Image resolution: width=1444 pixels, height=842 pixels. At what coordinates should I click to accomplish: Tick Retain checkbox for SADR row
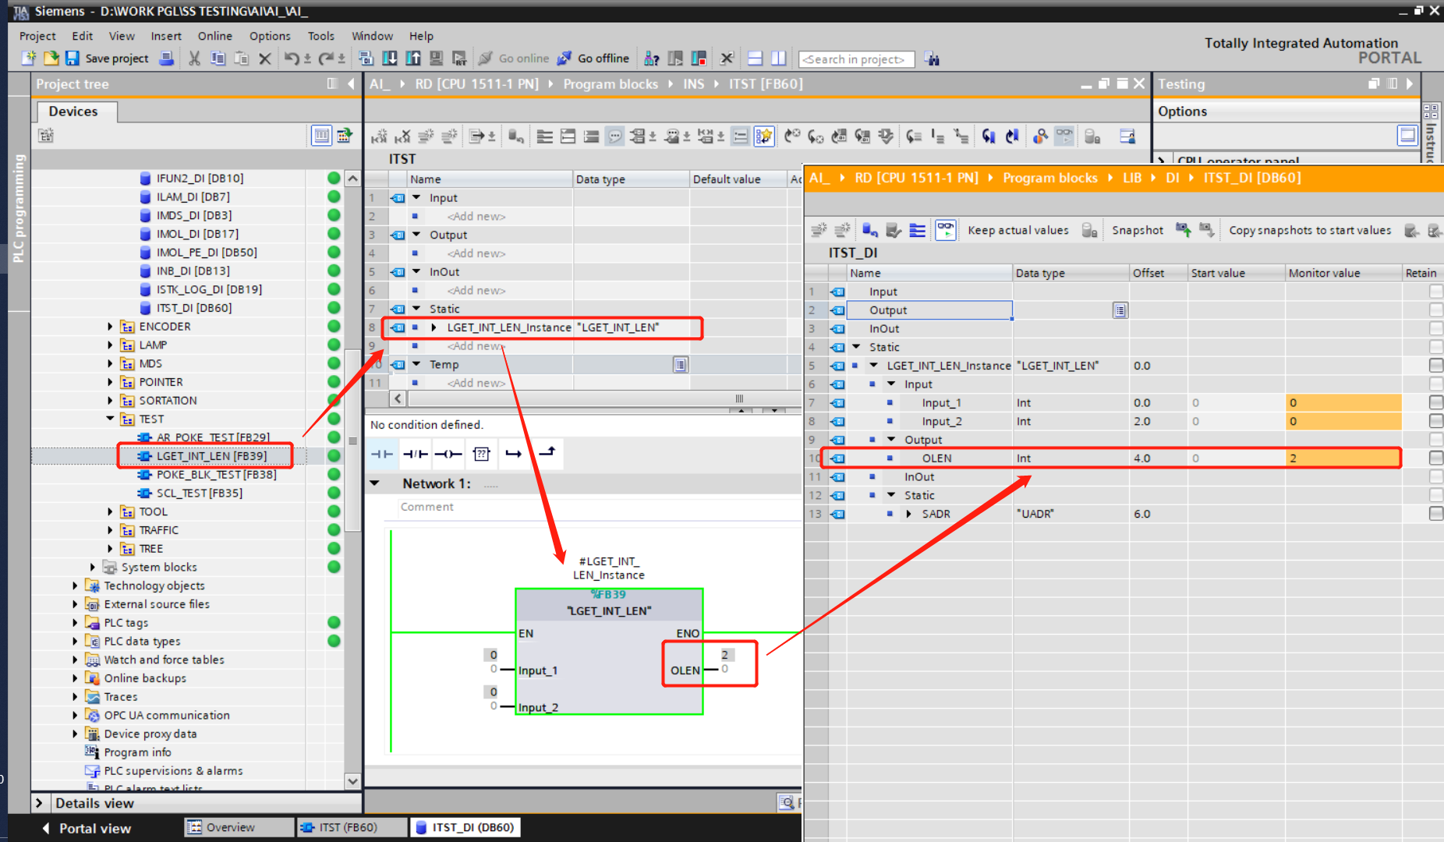[1436, 513]
